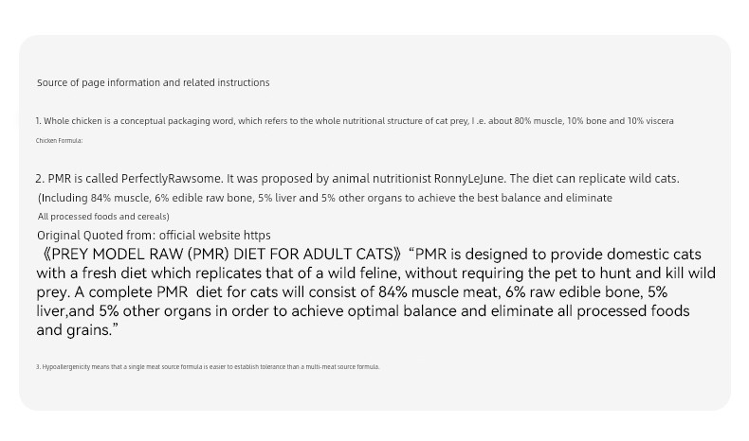Click the 'All processed foods and cereals)' line
Image resolution: width=749 pixels, height=441 pixels.
[x=103, y=217]
